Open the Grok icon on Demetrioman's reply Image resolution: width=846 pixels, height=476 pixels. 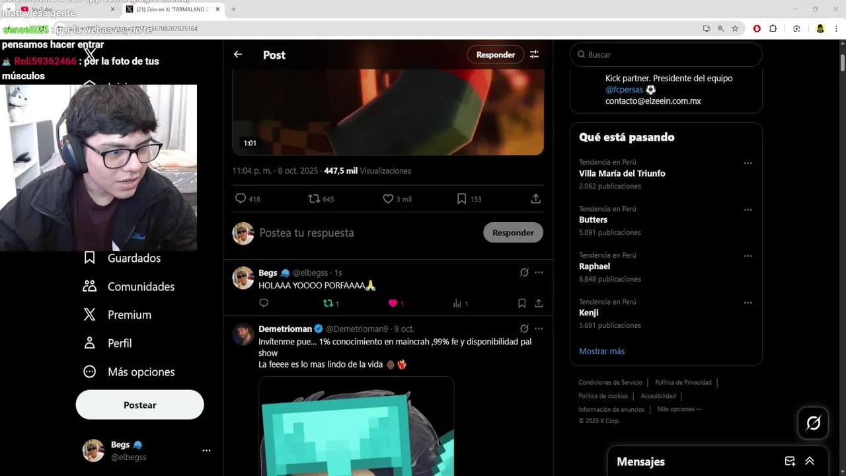[x=524, y=329]
